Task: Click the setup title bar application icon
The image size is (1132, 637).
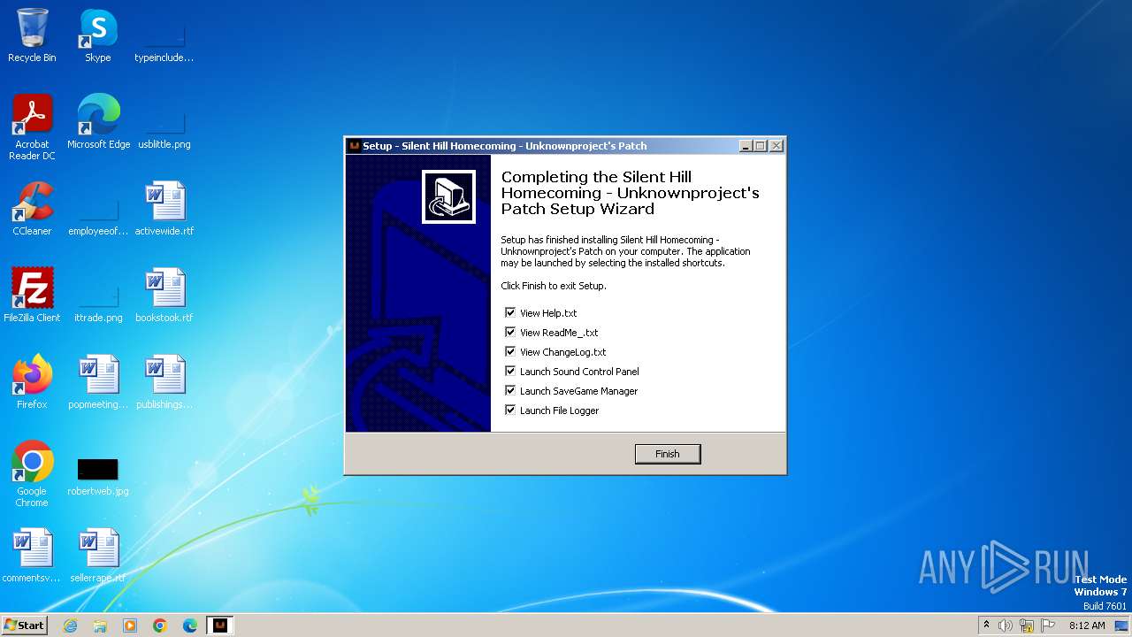Action: click(x=355, y=146)
